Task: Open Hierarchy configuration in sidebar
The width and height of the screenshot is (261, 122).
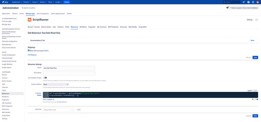Action: [x=9, y=41]
